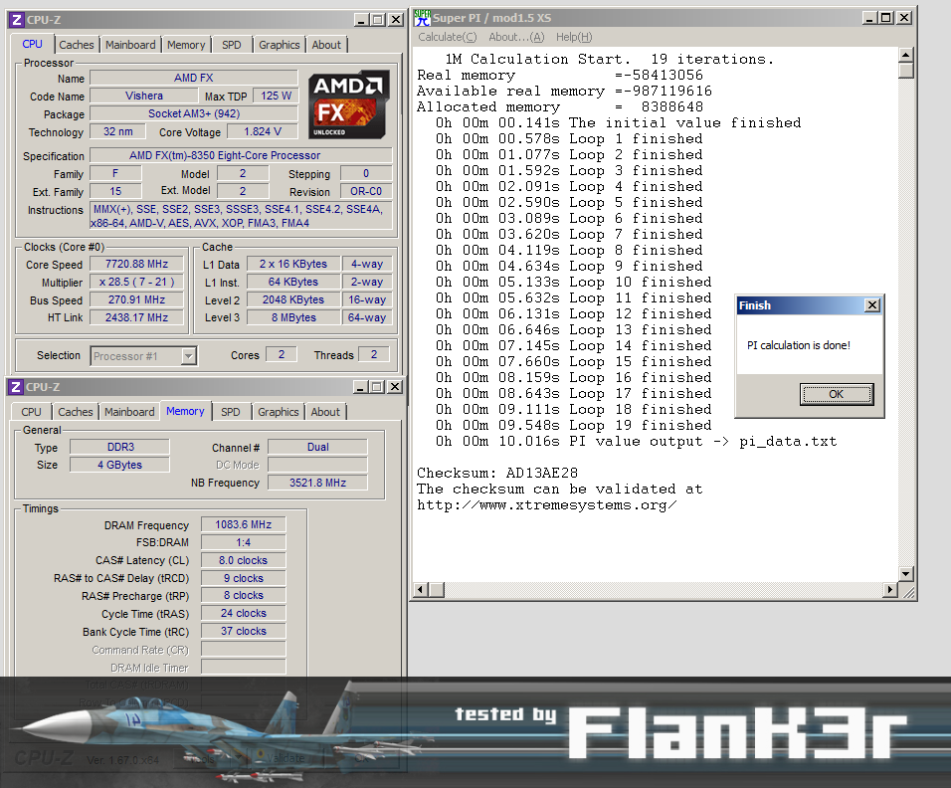Click the Cores count field
Viewport: 951px width, 788px height.
tap(282, 355)
